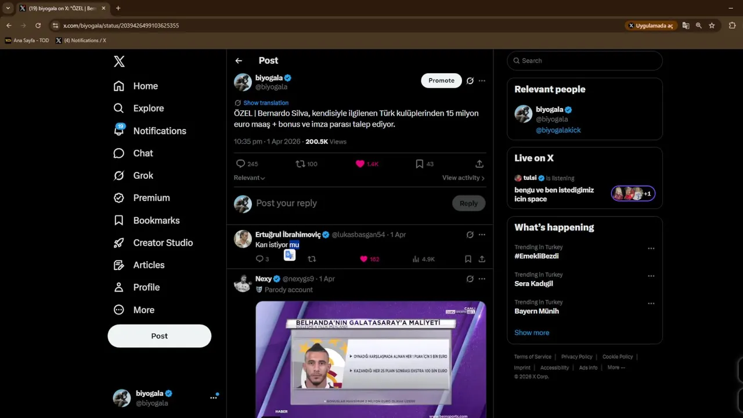Open more options on Ertuğrul's reply
Viewport: 743px width, 418px height.
pos(482,235)
